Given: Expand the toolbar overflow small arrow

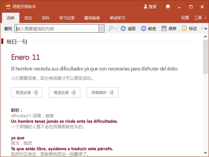Looking at the screenshot, I should [x=202, y=28].
